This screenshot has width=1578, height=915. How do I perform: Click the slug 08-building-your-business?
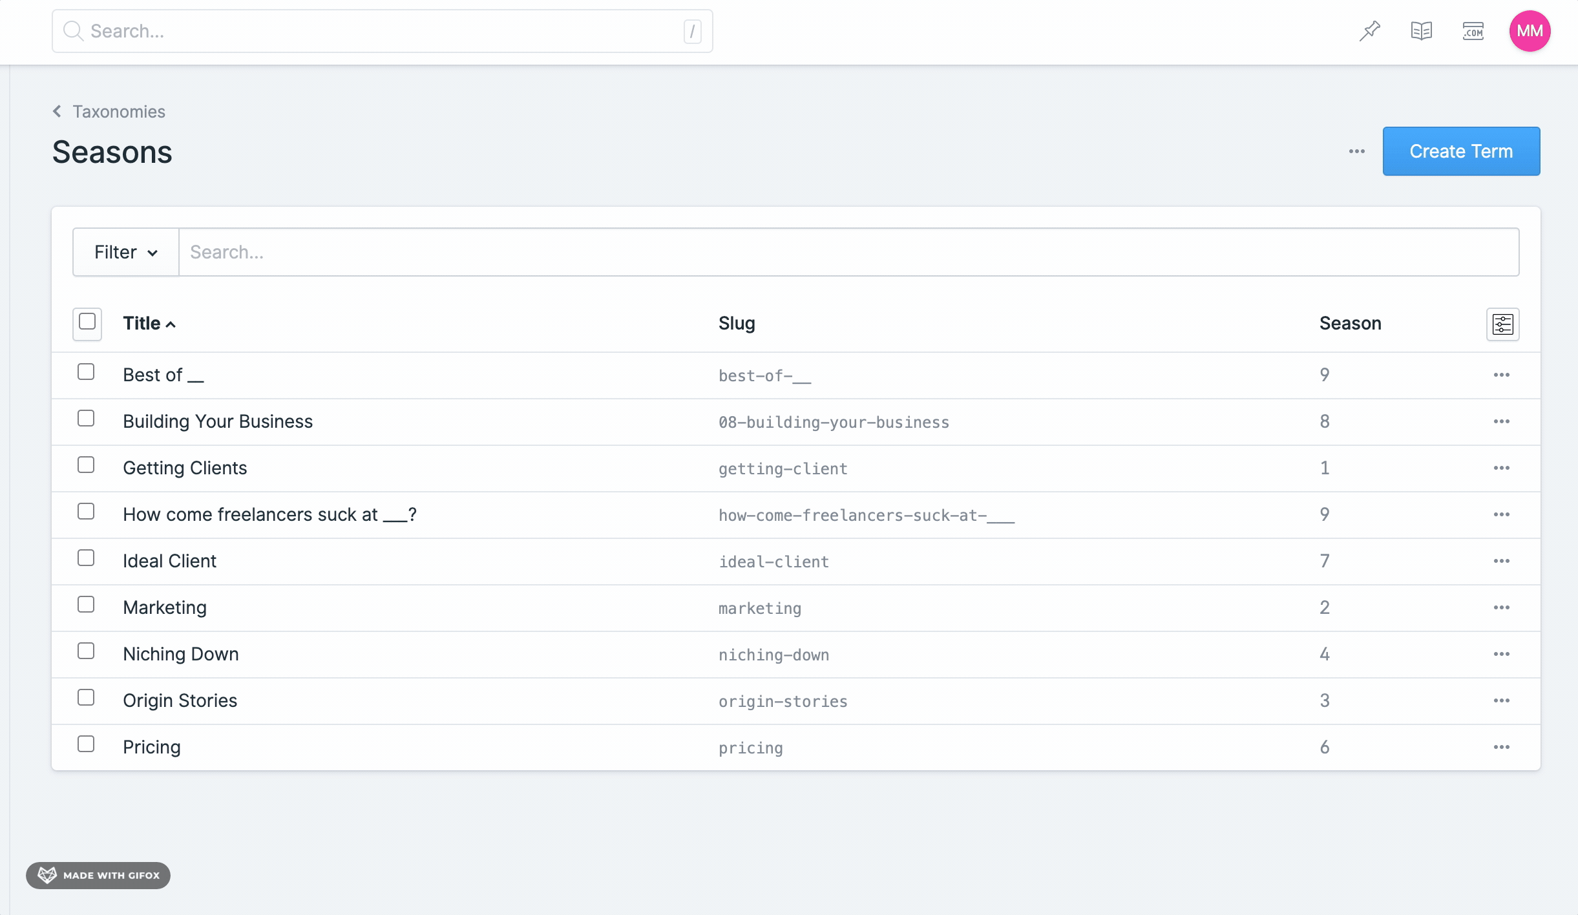point(834,422)
